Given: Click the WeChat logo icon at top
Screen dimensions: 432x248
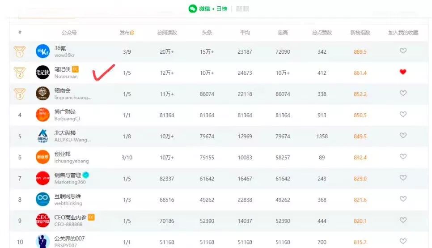Looking at the screenshot, I should pos(193,9).
